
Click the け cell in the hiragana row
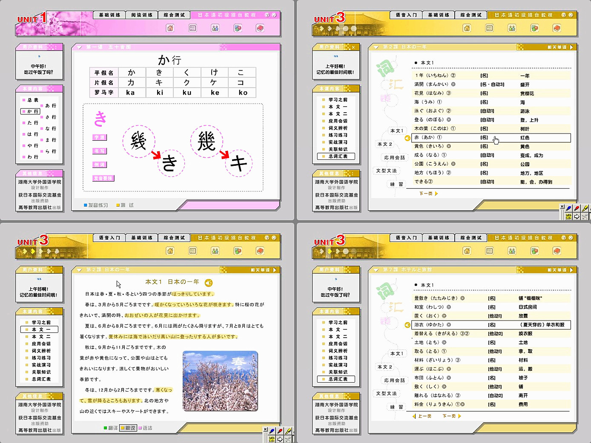(214, 73)
